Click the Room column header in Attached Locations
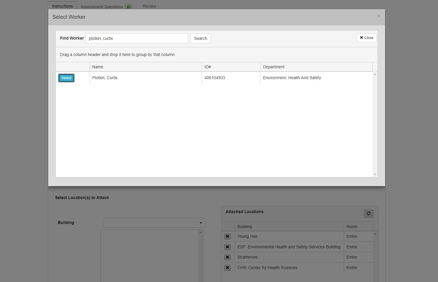 coord(358,227)
